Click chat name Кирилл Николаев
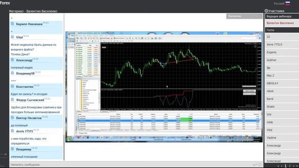Screen dimensions: 299x168 click(x=29, y=24)
